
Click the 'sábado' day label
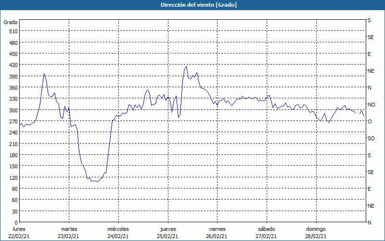(x=267, y=229)
